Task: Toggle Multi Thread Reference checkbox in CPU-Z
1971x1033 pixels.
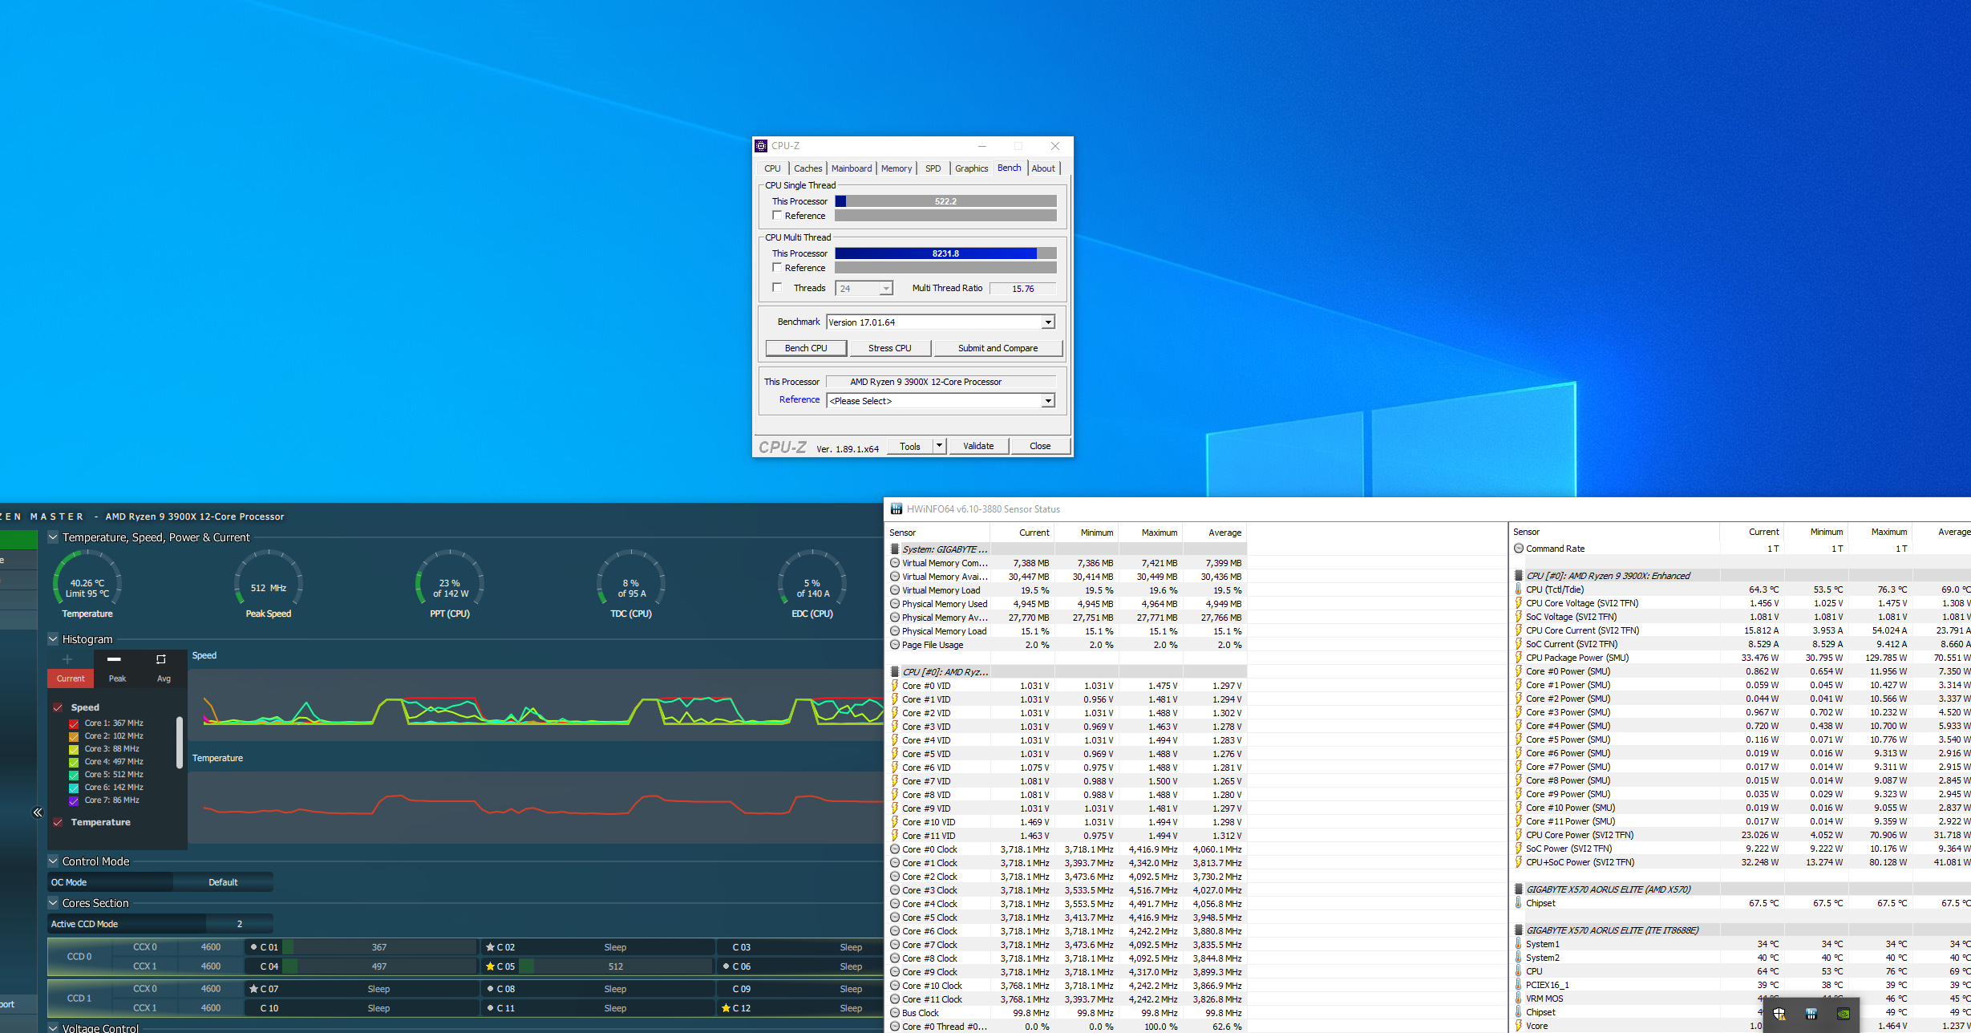Action: (777, 268)
